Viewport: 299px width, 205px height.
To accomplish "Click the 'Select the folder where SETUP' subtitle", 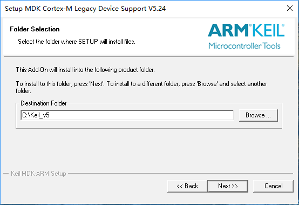I will [x=77, y=42].
